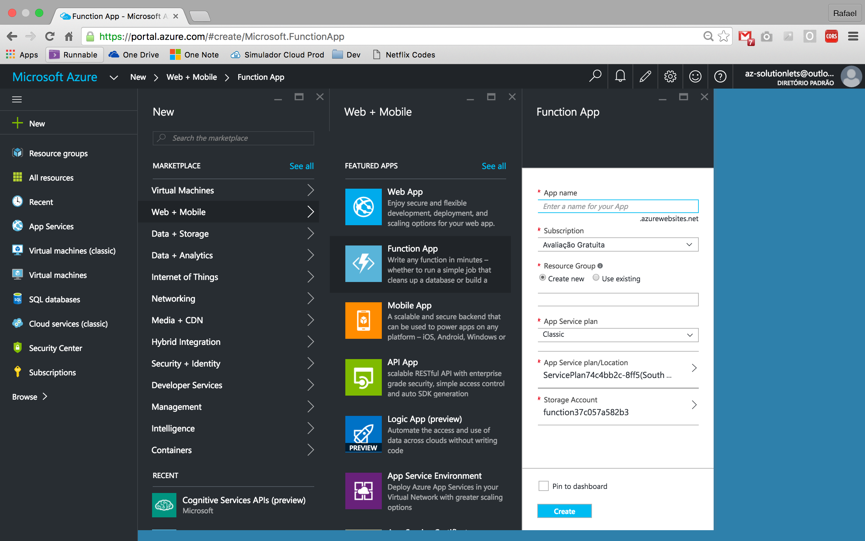The width and height of the screenshot is (865, 541).
Task: Check the Pin to dashboard box
Action: pos(543,486)
